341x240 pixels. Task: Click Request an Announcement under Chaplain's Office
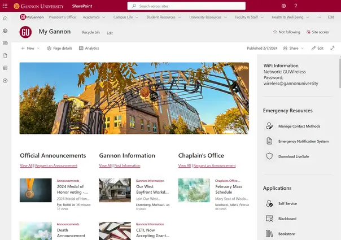tap(215, 165)
